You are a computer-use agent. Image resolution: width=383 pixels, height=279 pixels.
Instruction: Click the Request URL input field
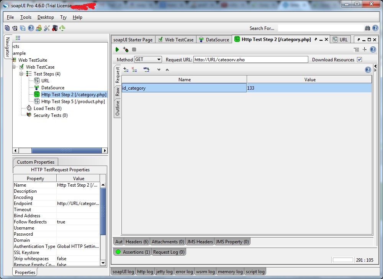click(250, 60)
